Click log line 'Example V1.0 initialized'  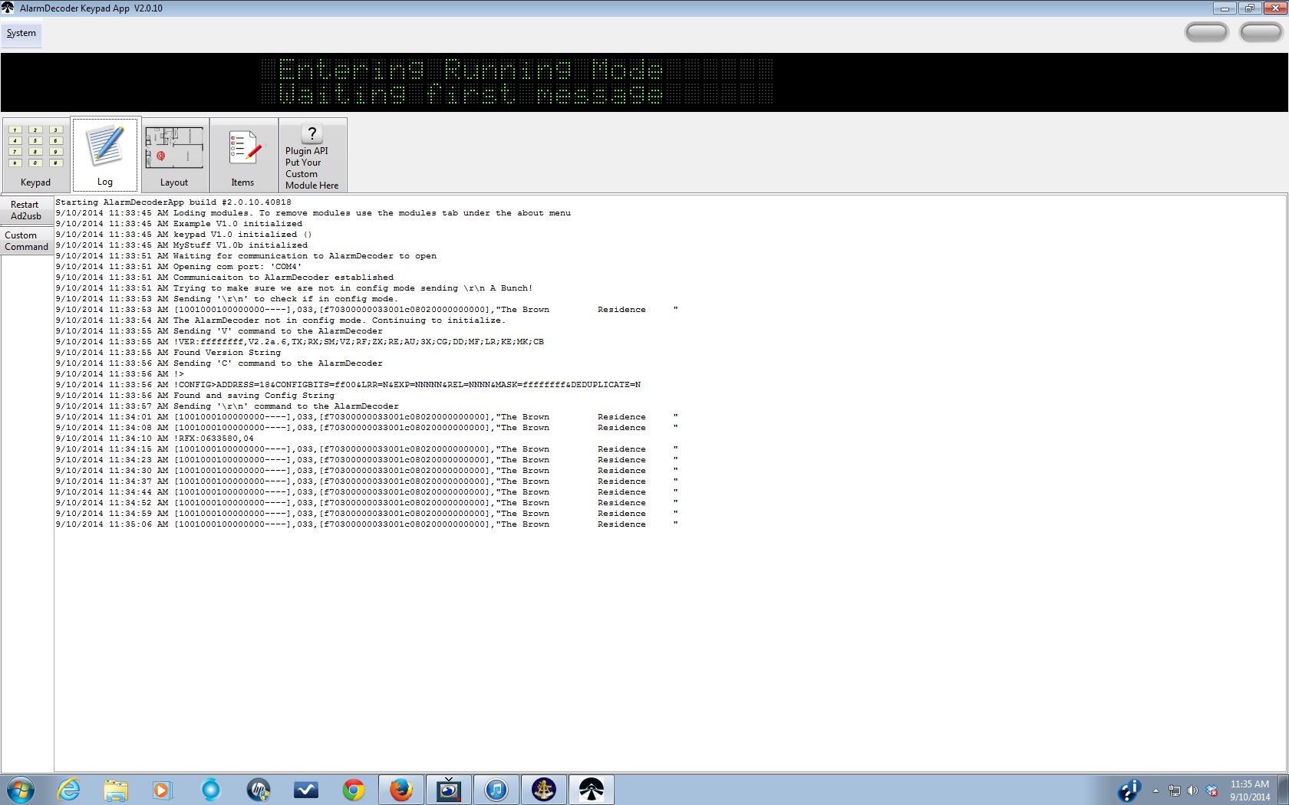[x=179, y=224]
